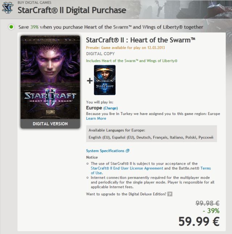Screen dimensions: 232x234
Task: Click the Available Languages for Europe box
Action: click(152, 134)
